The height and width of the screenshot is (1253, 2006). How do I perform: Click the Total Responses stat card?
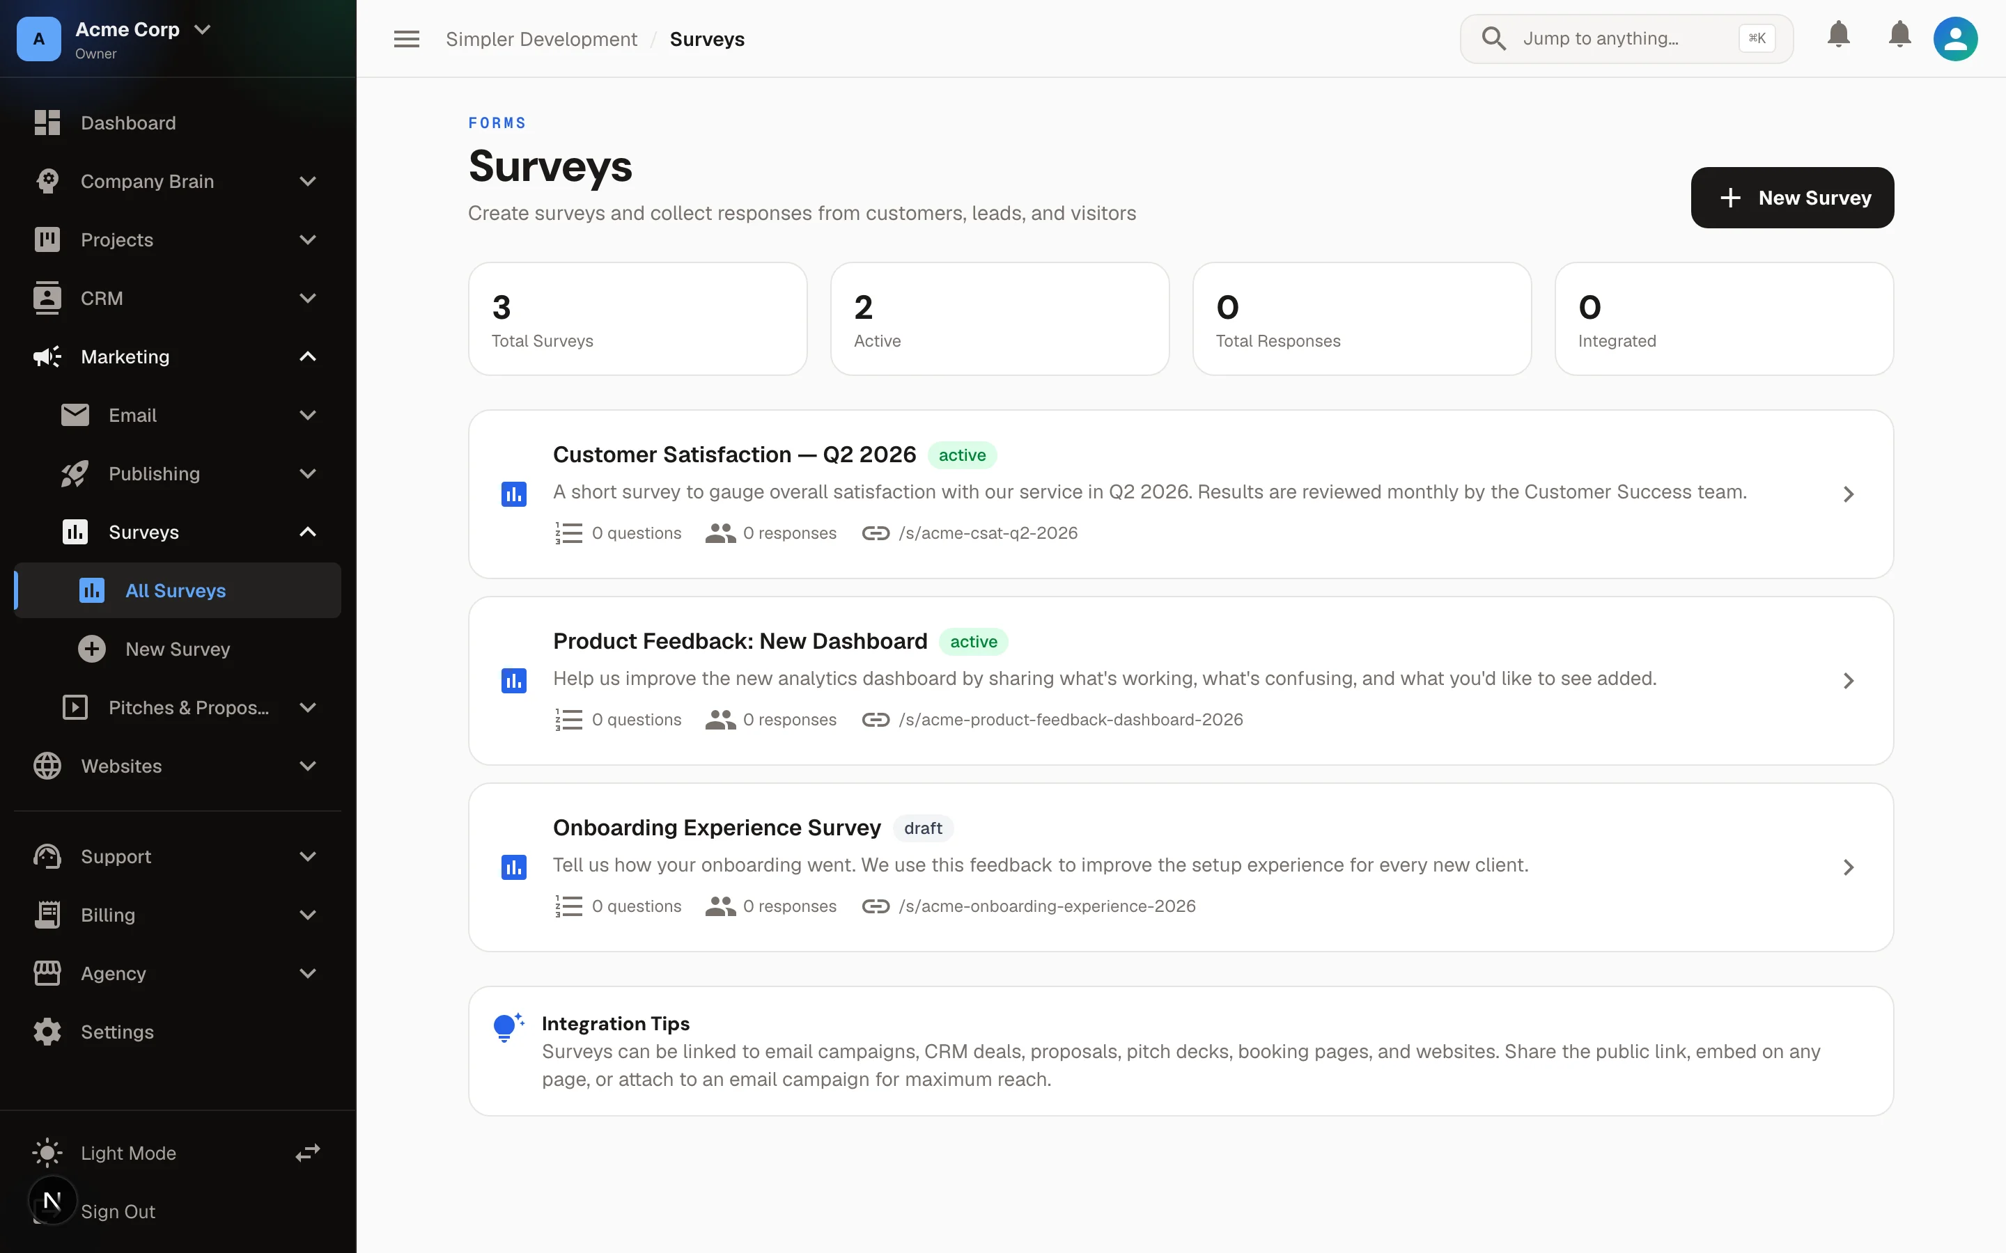(x=1361, y=319)
